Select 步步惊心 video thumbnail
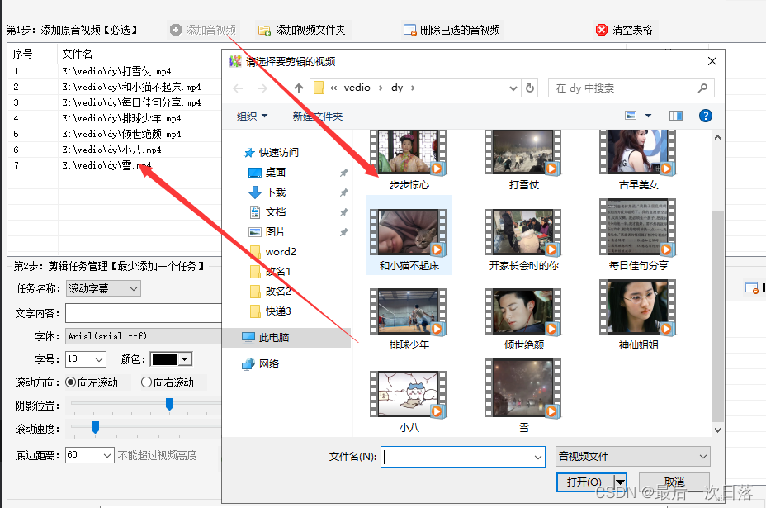Viewport: 766px width, 508px height. (x=409, y=160)
